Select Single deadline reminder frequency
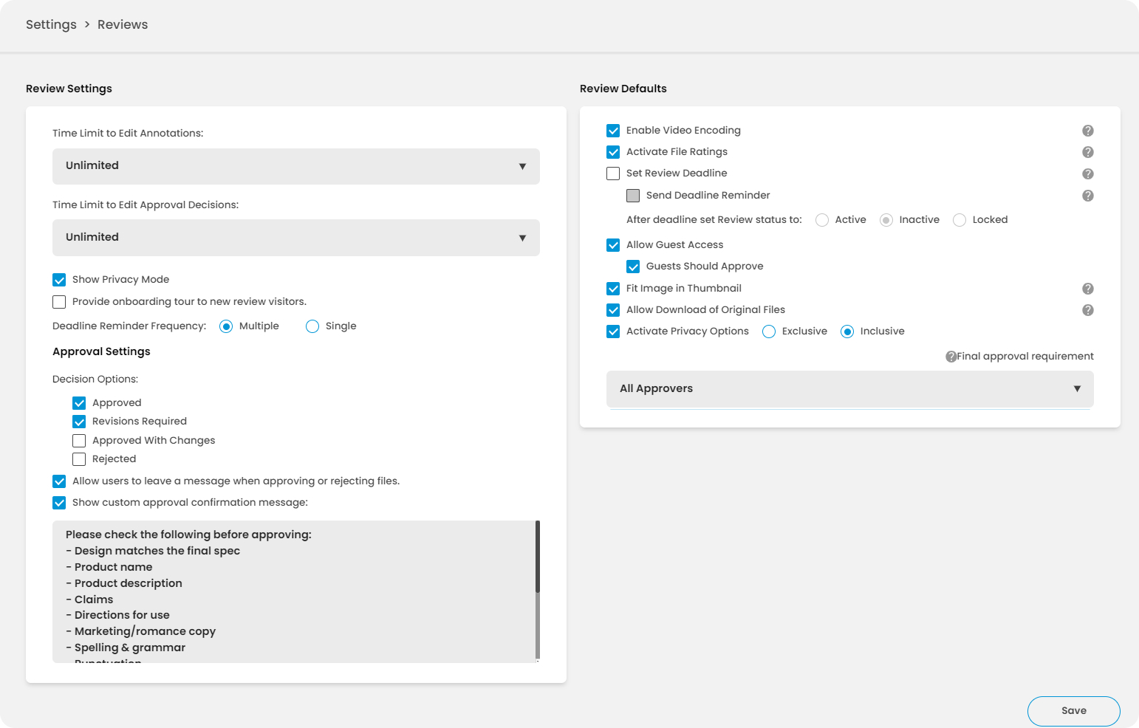The width and height of the screenshot is (1139, 728). click(312, 326)
